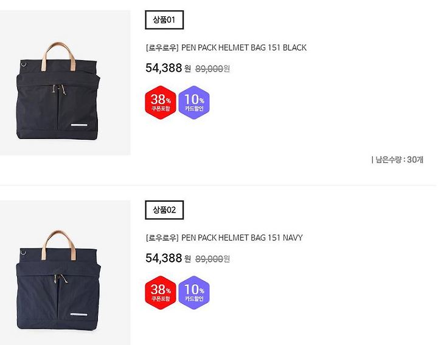
Task: Click the white logo tag on the navy bag
Action: pyautogui.click(x=78, y=315)
